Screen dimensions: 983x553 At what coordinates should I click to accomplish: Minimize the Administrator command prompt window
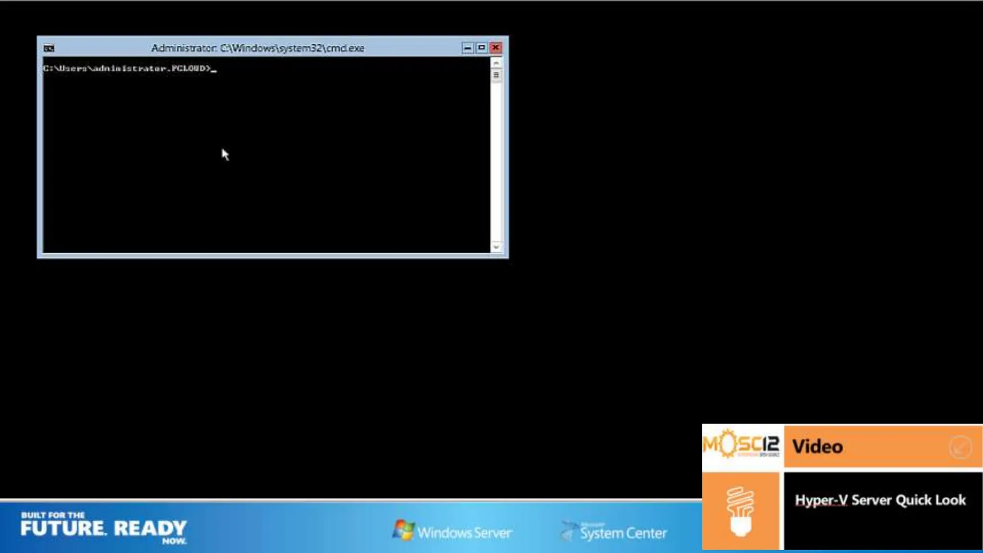click(467, 48)
